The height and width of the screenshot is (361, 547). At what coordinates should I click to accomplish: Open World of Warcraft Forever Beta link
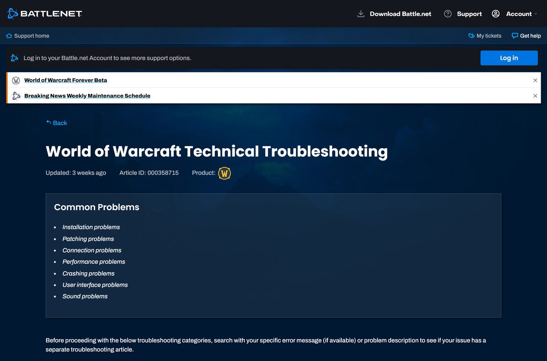tap(66, 80)
